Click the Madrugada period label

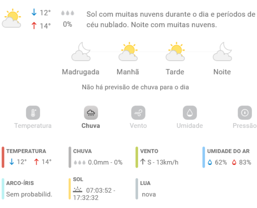(81, 72)
